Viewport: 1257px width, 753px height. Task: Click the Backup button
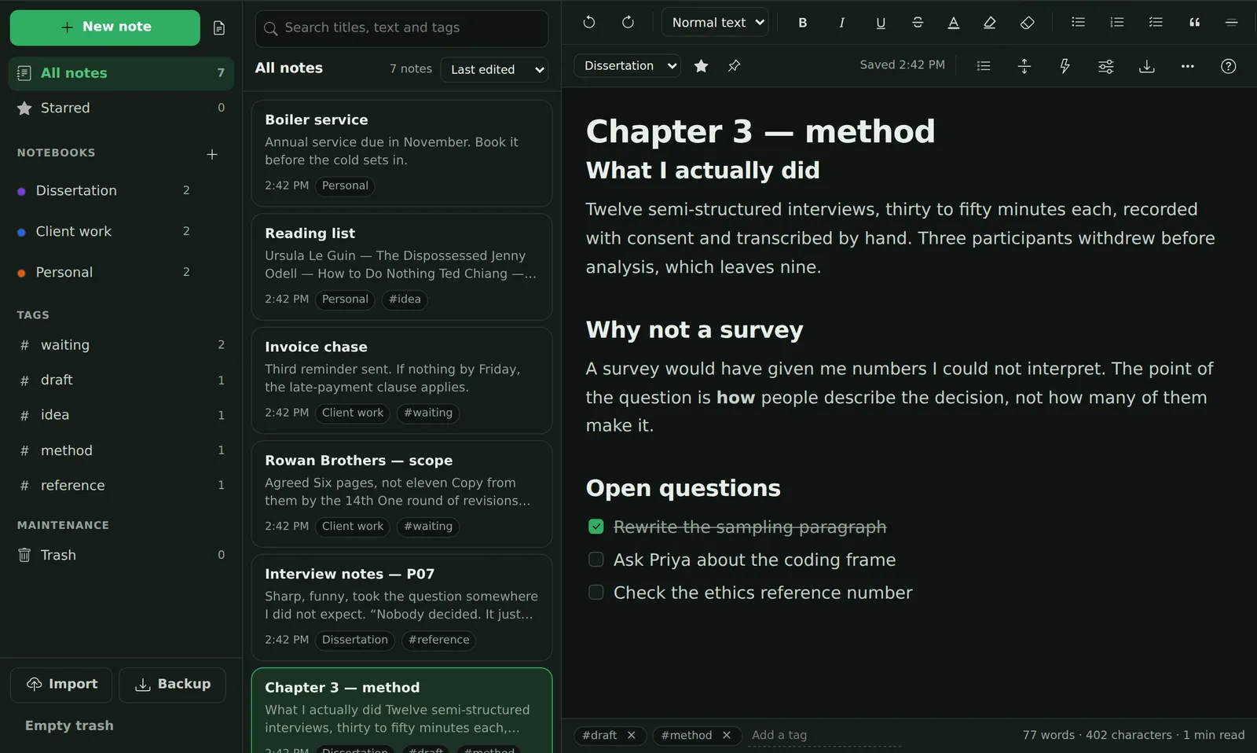pos(172,685)
